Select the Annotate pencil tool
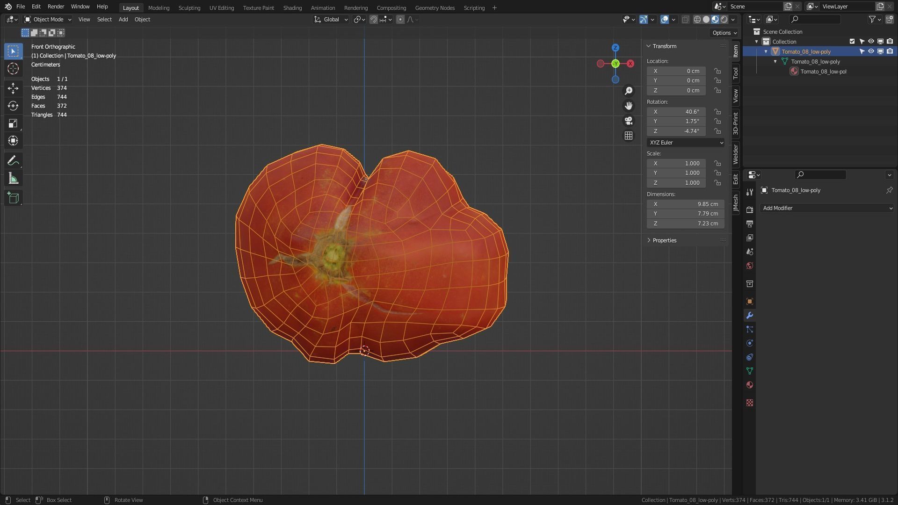This screenshot has width=898, height=505. (x=13, y=161)
